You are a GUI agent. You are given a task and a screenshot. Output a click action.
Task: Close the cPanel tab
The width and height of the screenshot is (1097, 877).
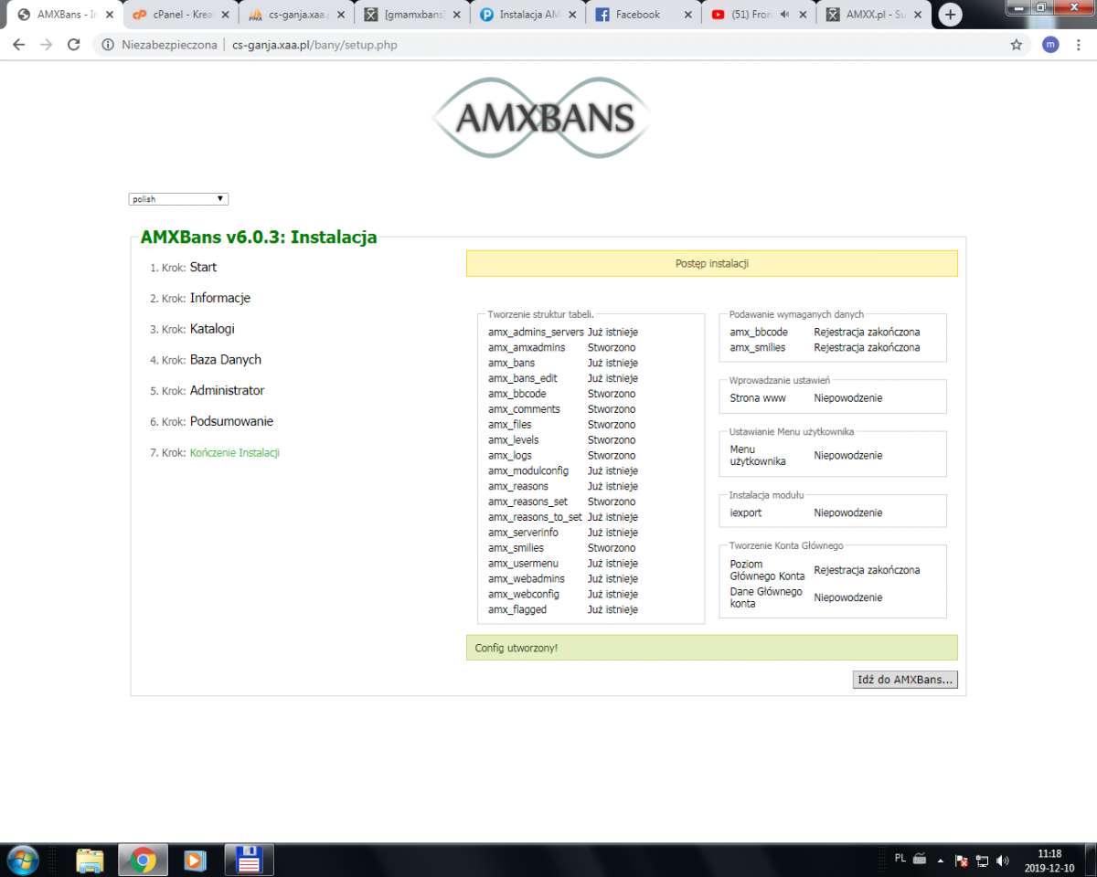224,15
